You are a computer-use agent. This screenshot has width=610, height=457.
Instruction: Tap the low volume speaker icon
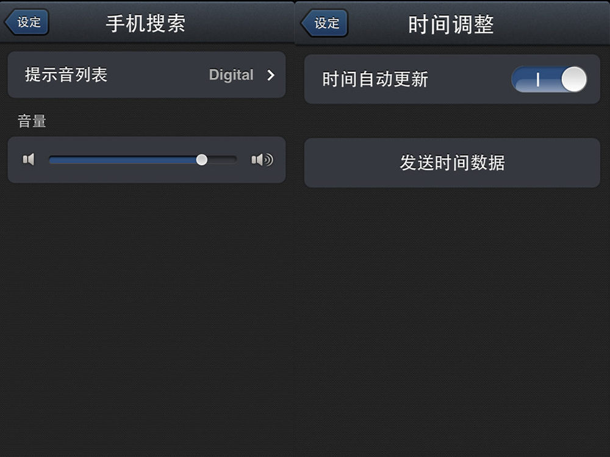[x=29, y=159]
